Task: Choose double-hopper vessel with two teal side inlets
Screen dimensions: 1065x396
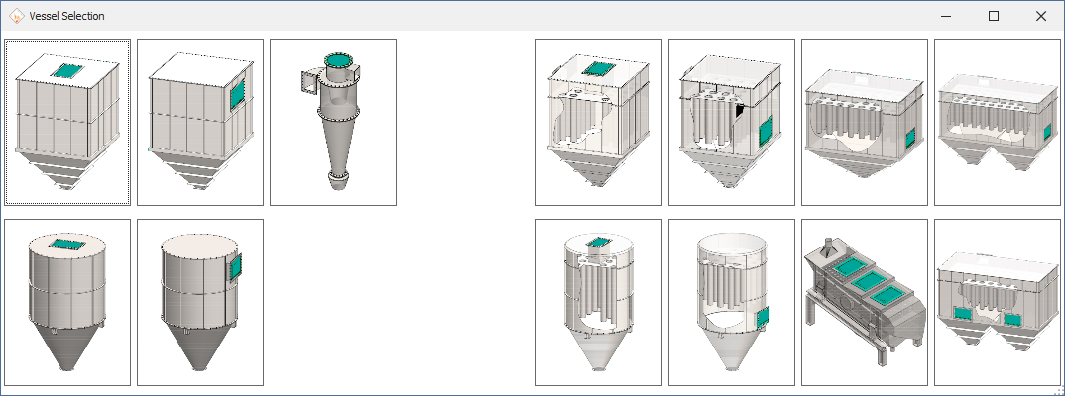Action: point(998,302)
